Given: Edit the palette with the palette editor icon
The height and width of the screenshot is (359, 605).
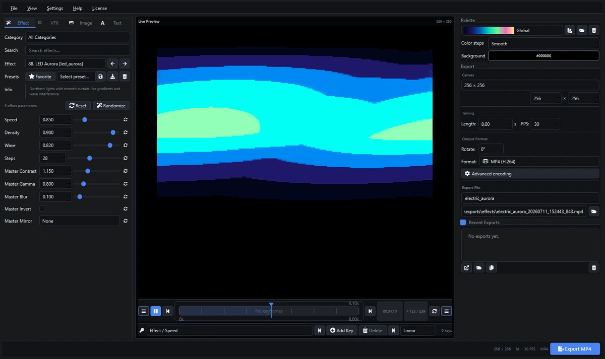Looking at the screenshot, I should 570,31.
